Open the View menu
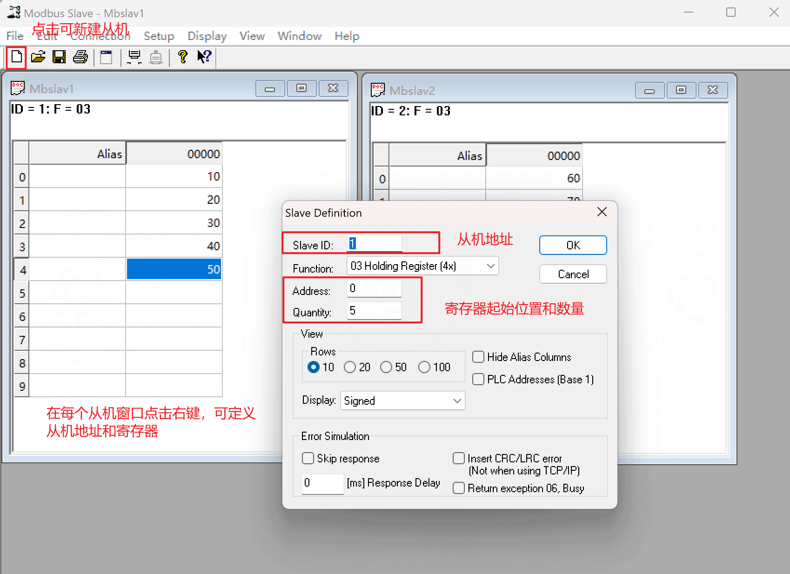 pyautogui.click(x=252, y=36)
